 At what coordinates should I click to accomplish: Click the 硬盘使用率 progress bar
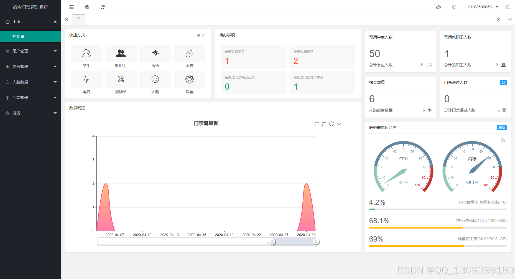pos(438,246)
